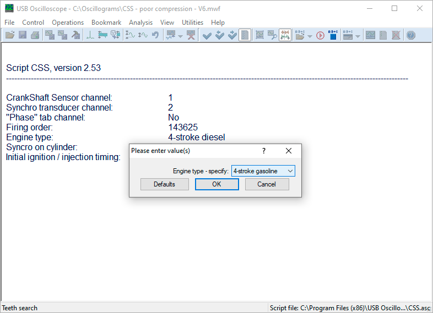Click the dialog's question mark help button
This screenshot has width=433, height=313.
pyautogui.click(x=264, y=151)
